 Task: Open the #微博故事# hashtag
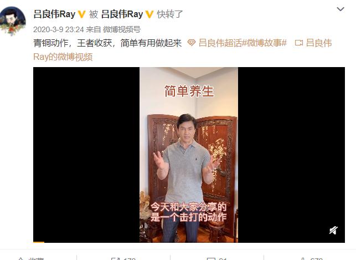[x=264, y=43]
